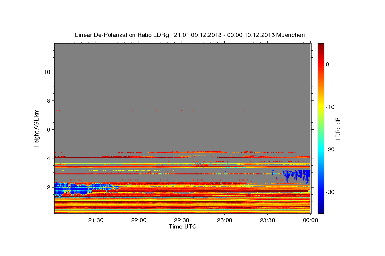The width and height of the screenshot is (385, 256).
Task: Click the height tick label 6
Action: pos(48,129)
